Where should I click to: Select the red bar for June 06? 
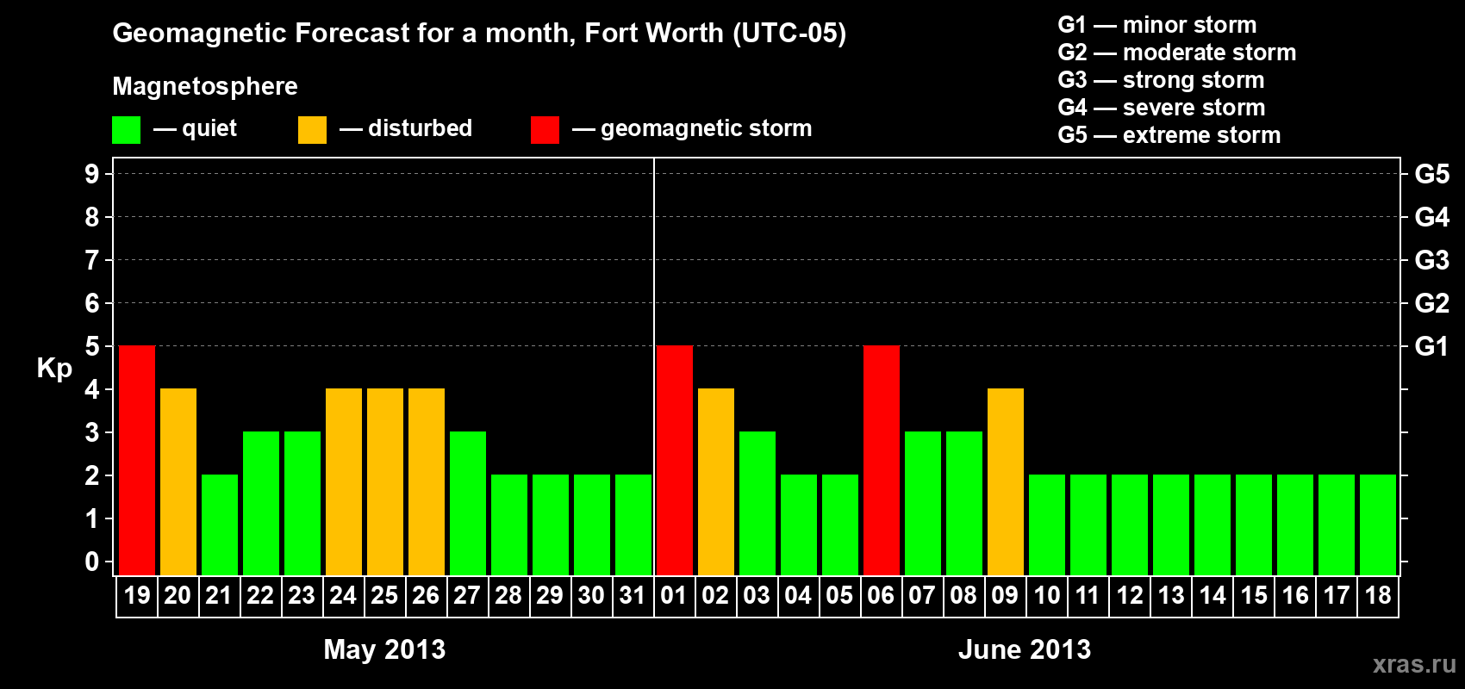(x=882, y=460)
